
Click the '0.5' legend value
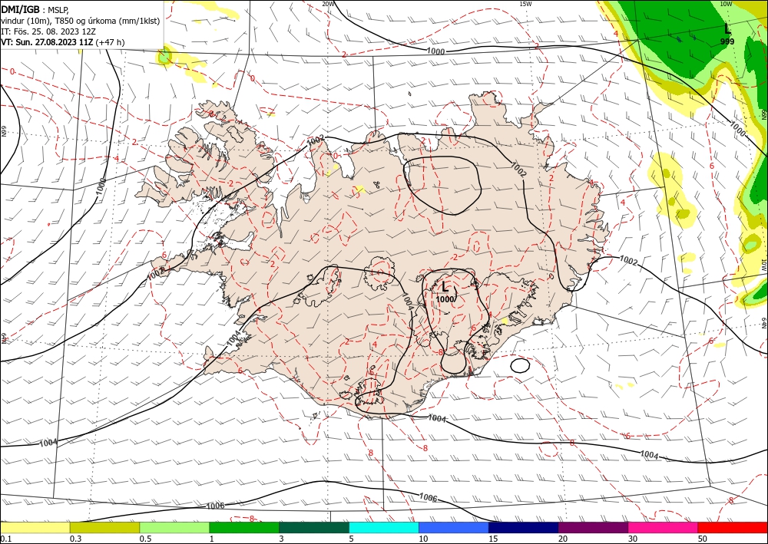tap(145, 539)
